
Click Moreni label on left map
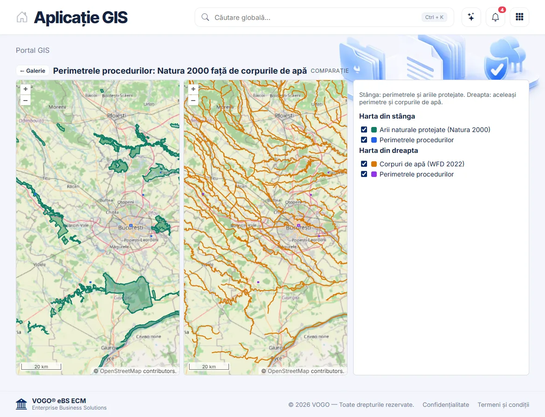pos(57,107)
